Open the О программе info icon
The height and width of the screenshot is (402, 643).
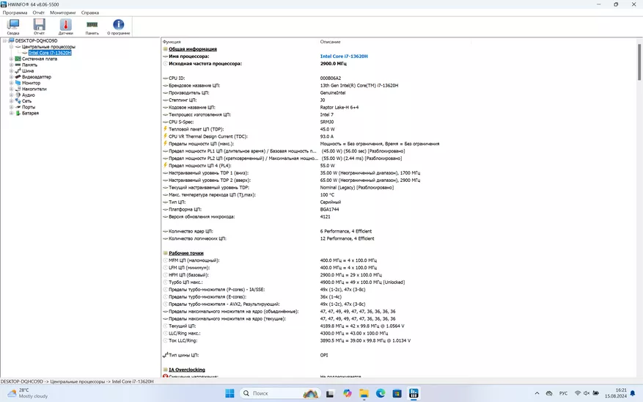118,26
